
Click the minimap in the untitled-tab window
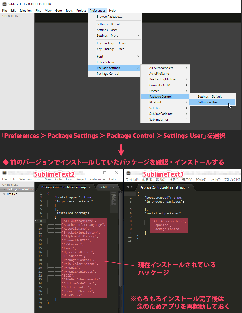pos(114,202)
